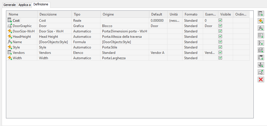Switch to the Generale tab
This screenshot has height=126, width=267.
point(10,5)
